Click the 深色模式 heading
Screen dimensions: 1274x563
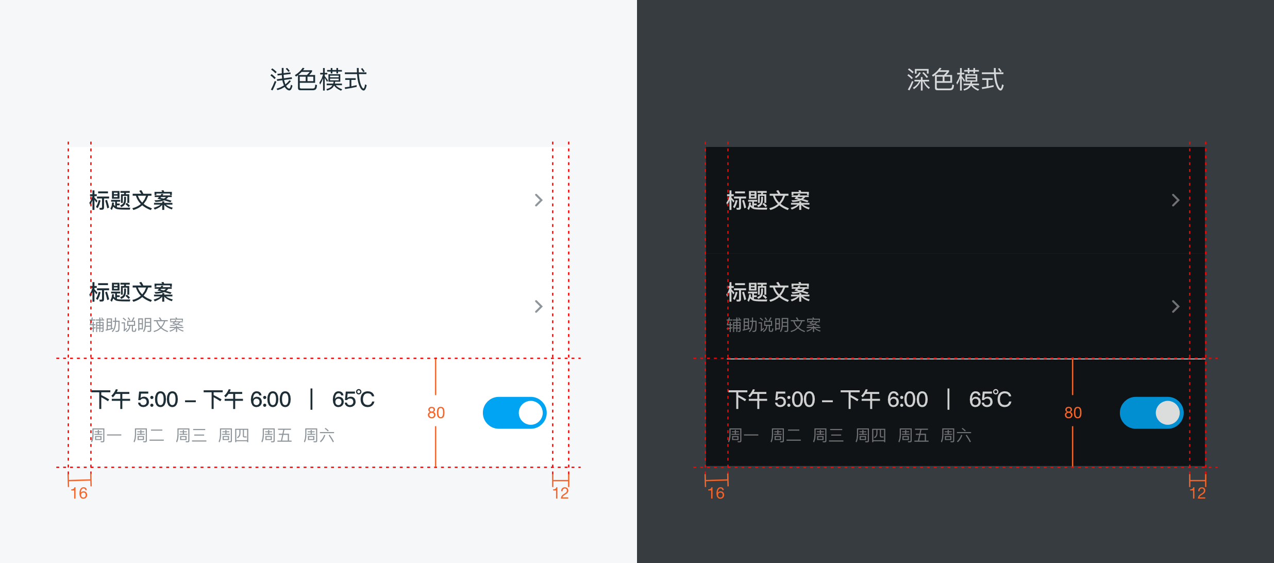click(955, 80)
